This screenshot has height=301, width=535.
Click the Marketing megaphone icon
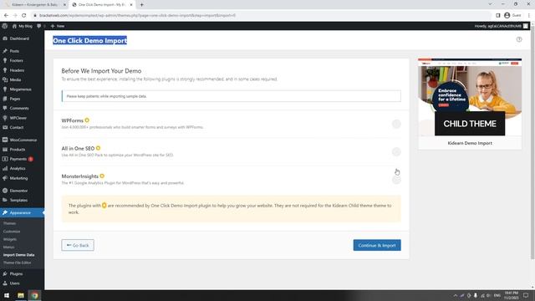5,178
